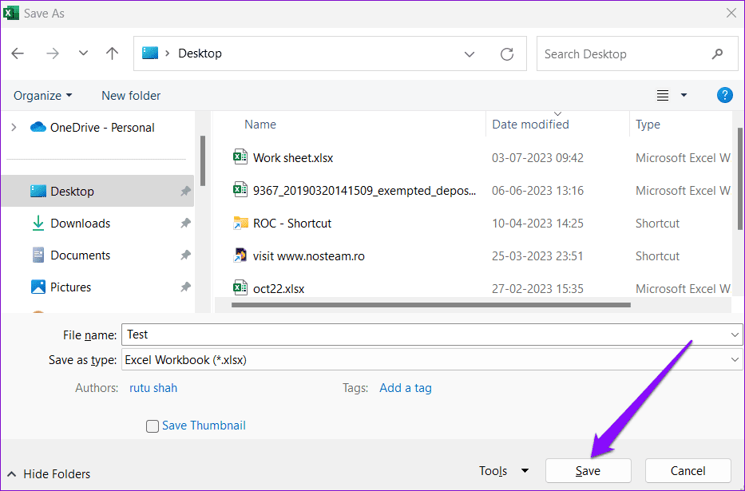The height and width of the screenshot is (491, 745).
Task: Click the Save button
Action: 588,470
